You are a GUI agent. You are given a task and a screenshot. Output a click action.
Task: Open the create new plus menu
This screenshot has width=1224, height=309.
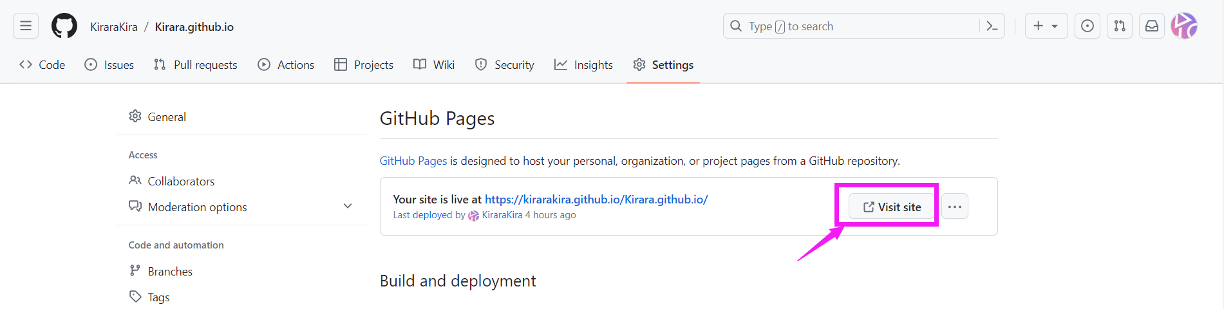click(x=1046, y=26)
